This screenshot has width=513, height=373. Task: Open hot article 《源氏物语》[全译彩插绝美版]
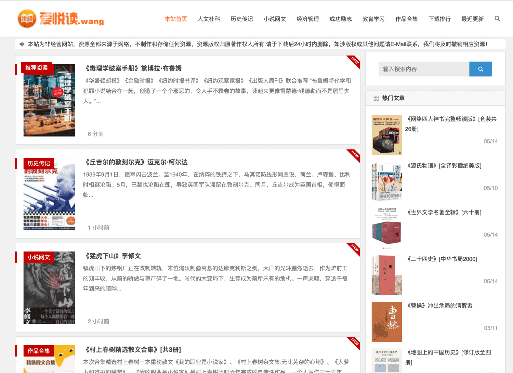(444, 166)
